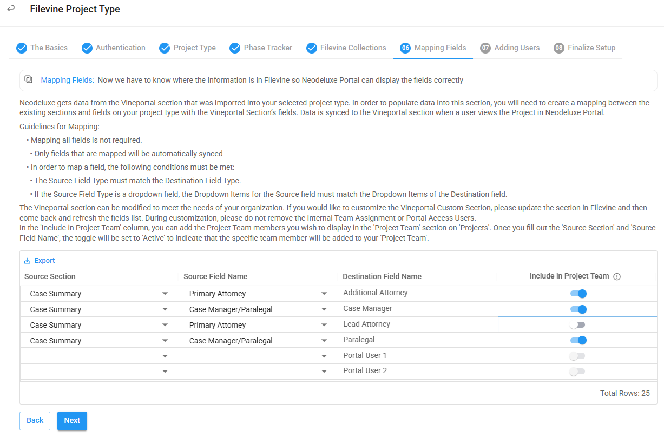Click the checkmark icon for Filevine Collections step
The width and height of the screenshot is (664, 444).
point(312,48)
